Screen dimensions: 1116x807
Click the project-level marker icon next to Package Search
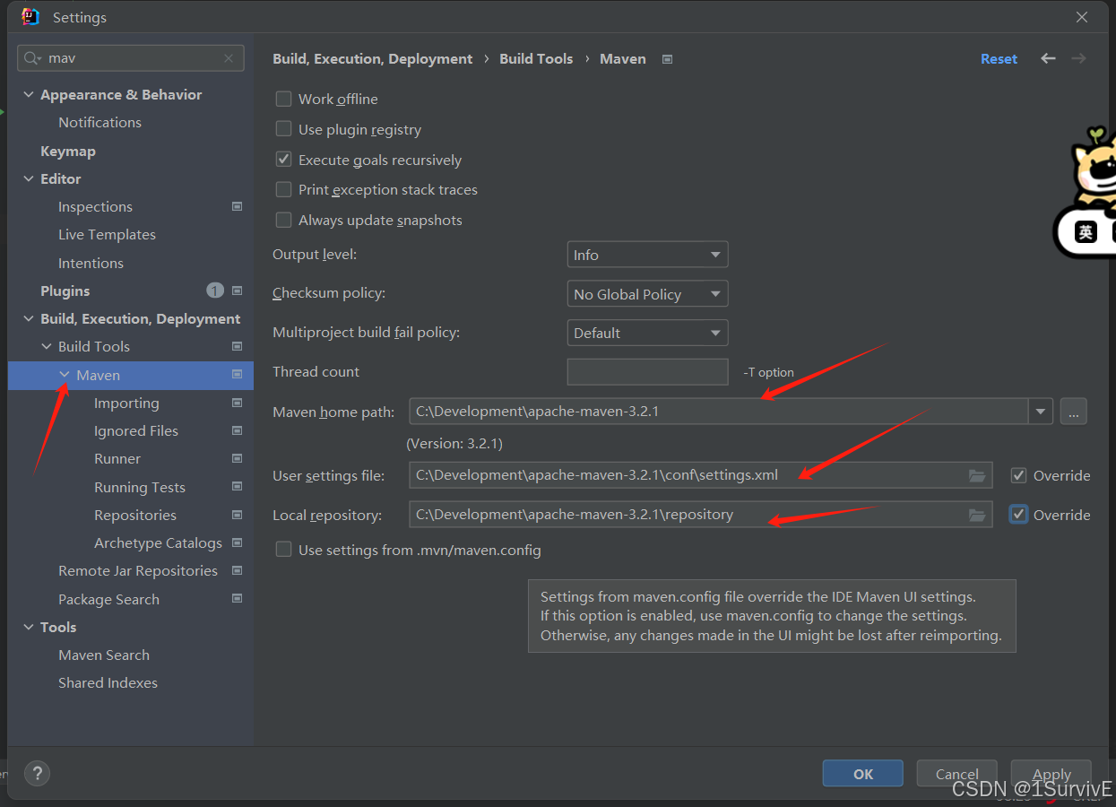pyautogui.click(x=237, y=599)
